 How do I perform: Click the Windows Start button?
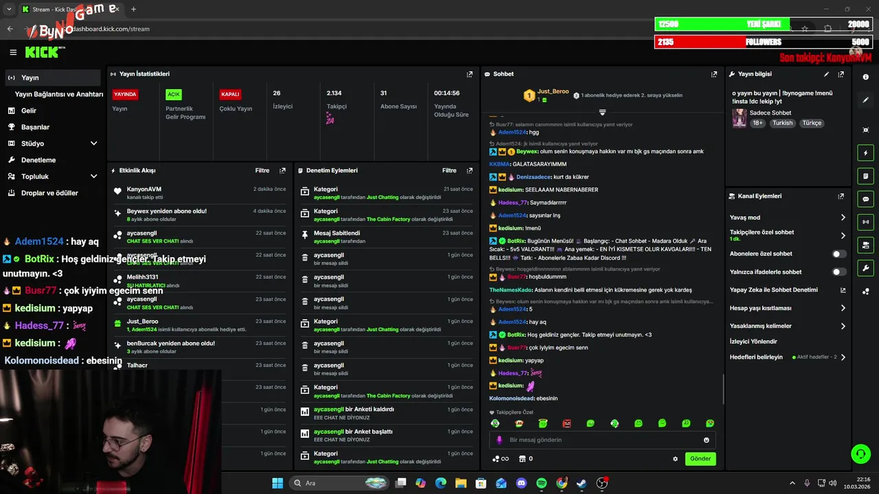coord(277,483)
